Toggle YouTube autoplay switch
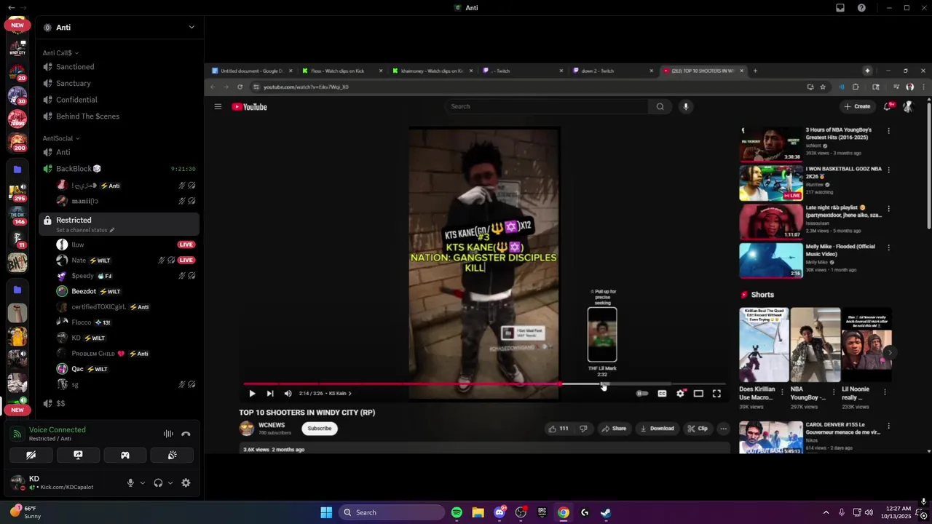The height and width of the screenshot is (524, 932). [x=642, y=393]
